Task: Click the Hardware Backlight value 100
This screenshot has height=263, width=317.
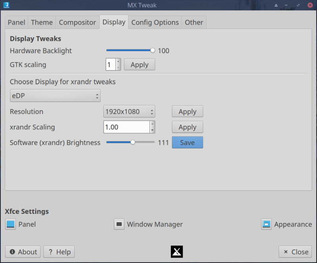Action: (x=163, y=51)
